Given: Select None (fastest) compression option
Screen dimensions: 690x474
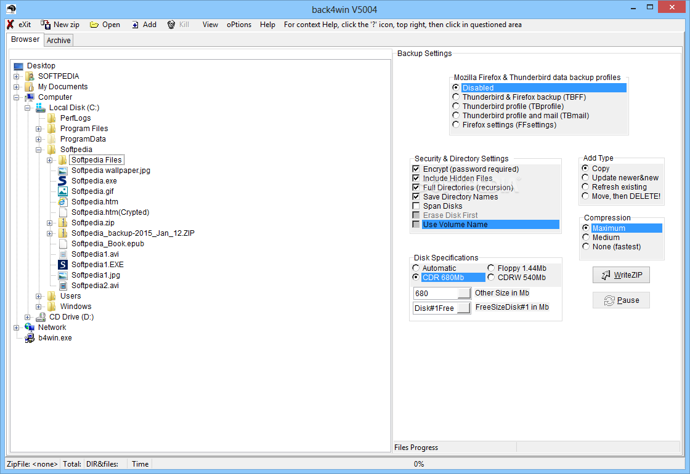Looking at the screenshot, I should pyautogui.click(x=586, y=247).
